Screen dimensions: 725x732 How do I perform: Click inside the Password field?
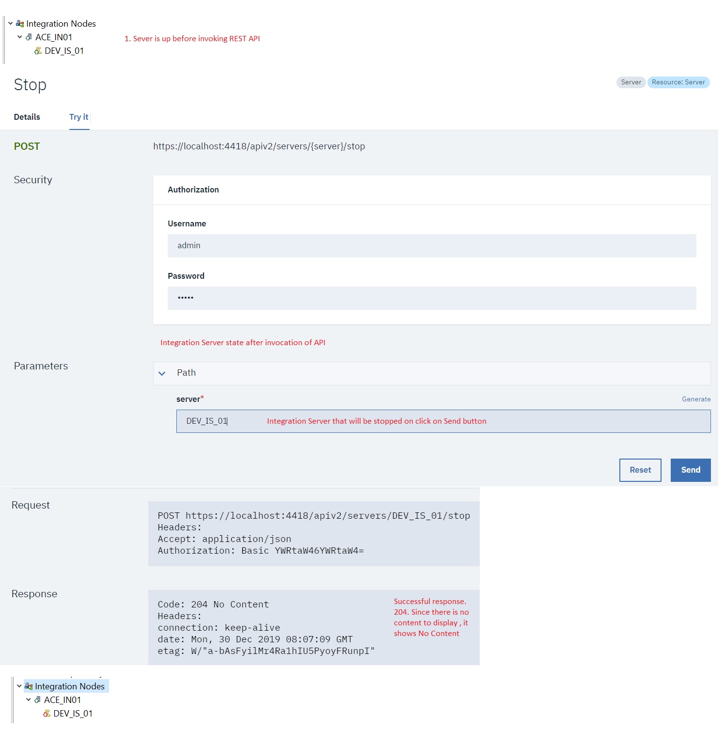coord(431,298)
